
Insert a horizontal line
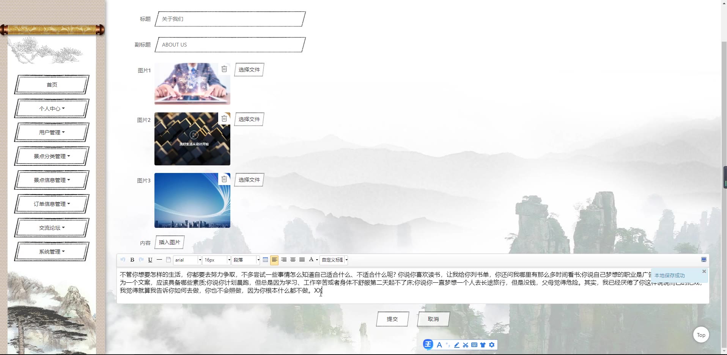pyautogui.click(x=159, y=260)
